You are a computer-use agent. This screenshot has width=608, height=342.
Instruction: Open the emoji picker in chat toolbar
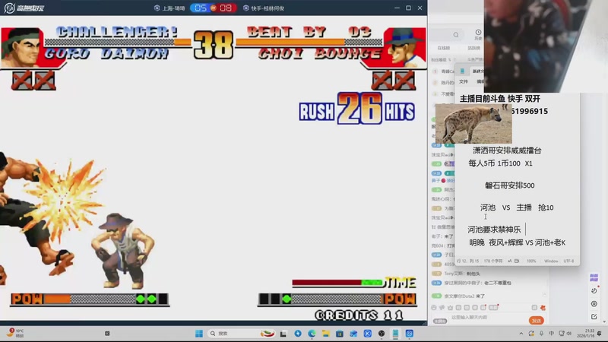tap(434, 308)
